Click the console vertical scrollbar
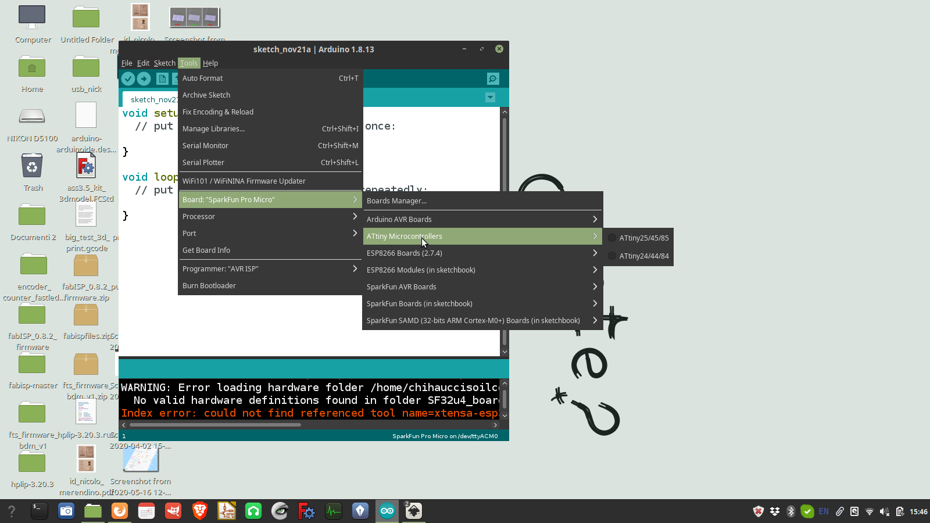Screen dimensions: 930x523 [x=505, y=399]
